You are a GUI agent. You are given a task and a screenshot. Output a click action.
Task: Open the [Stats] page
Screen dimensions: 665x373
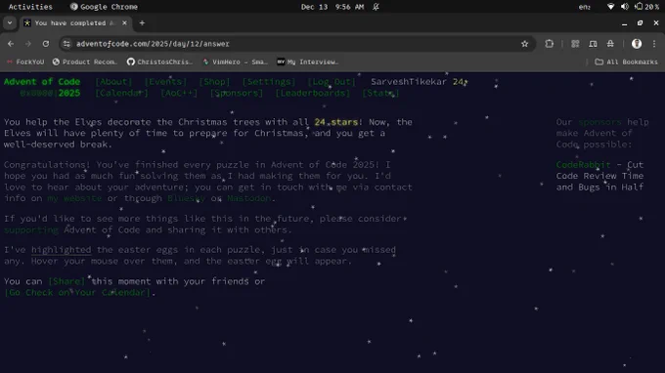point(380,93)
